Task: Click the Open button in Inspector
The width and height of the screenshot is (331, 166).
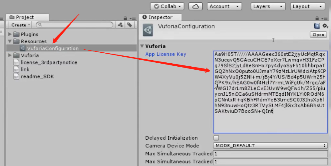Action: [318, 35]
